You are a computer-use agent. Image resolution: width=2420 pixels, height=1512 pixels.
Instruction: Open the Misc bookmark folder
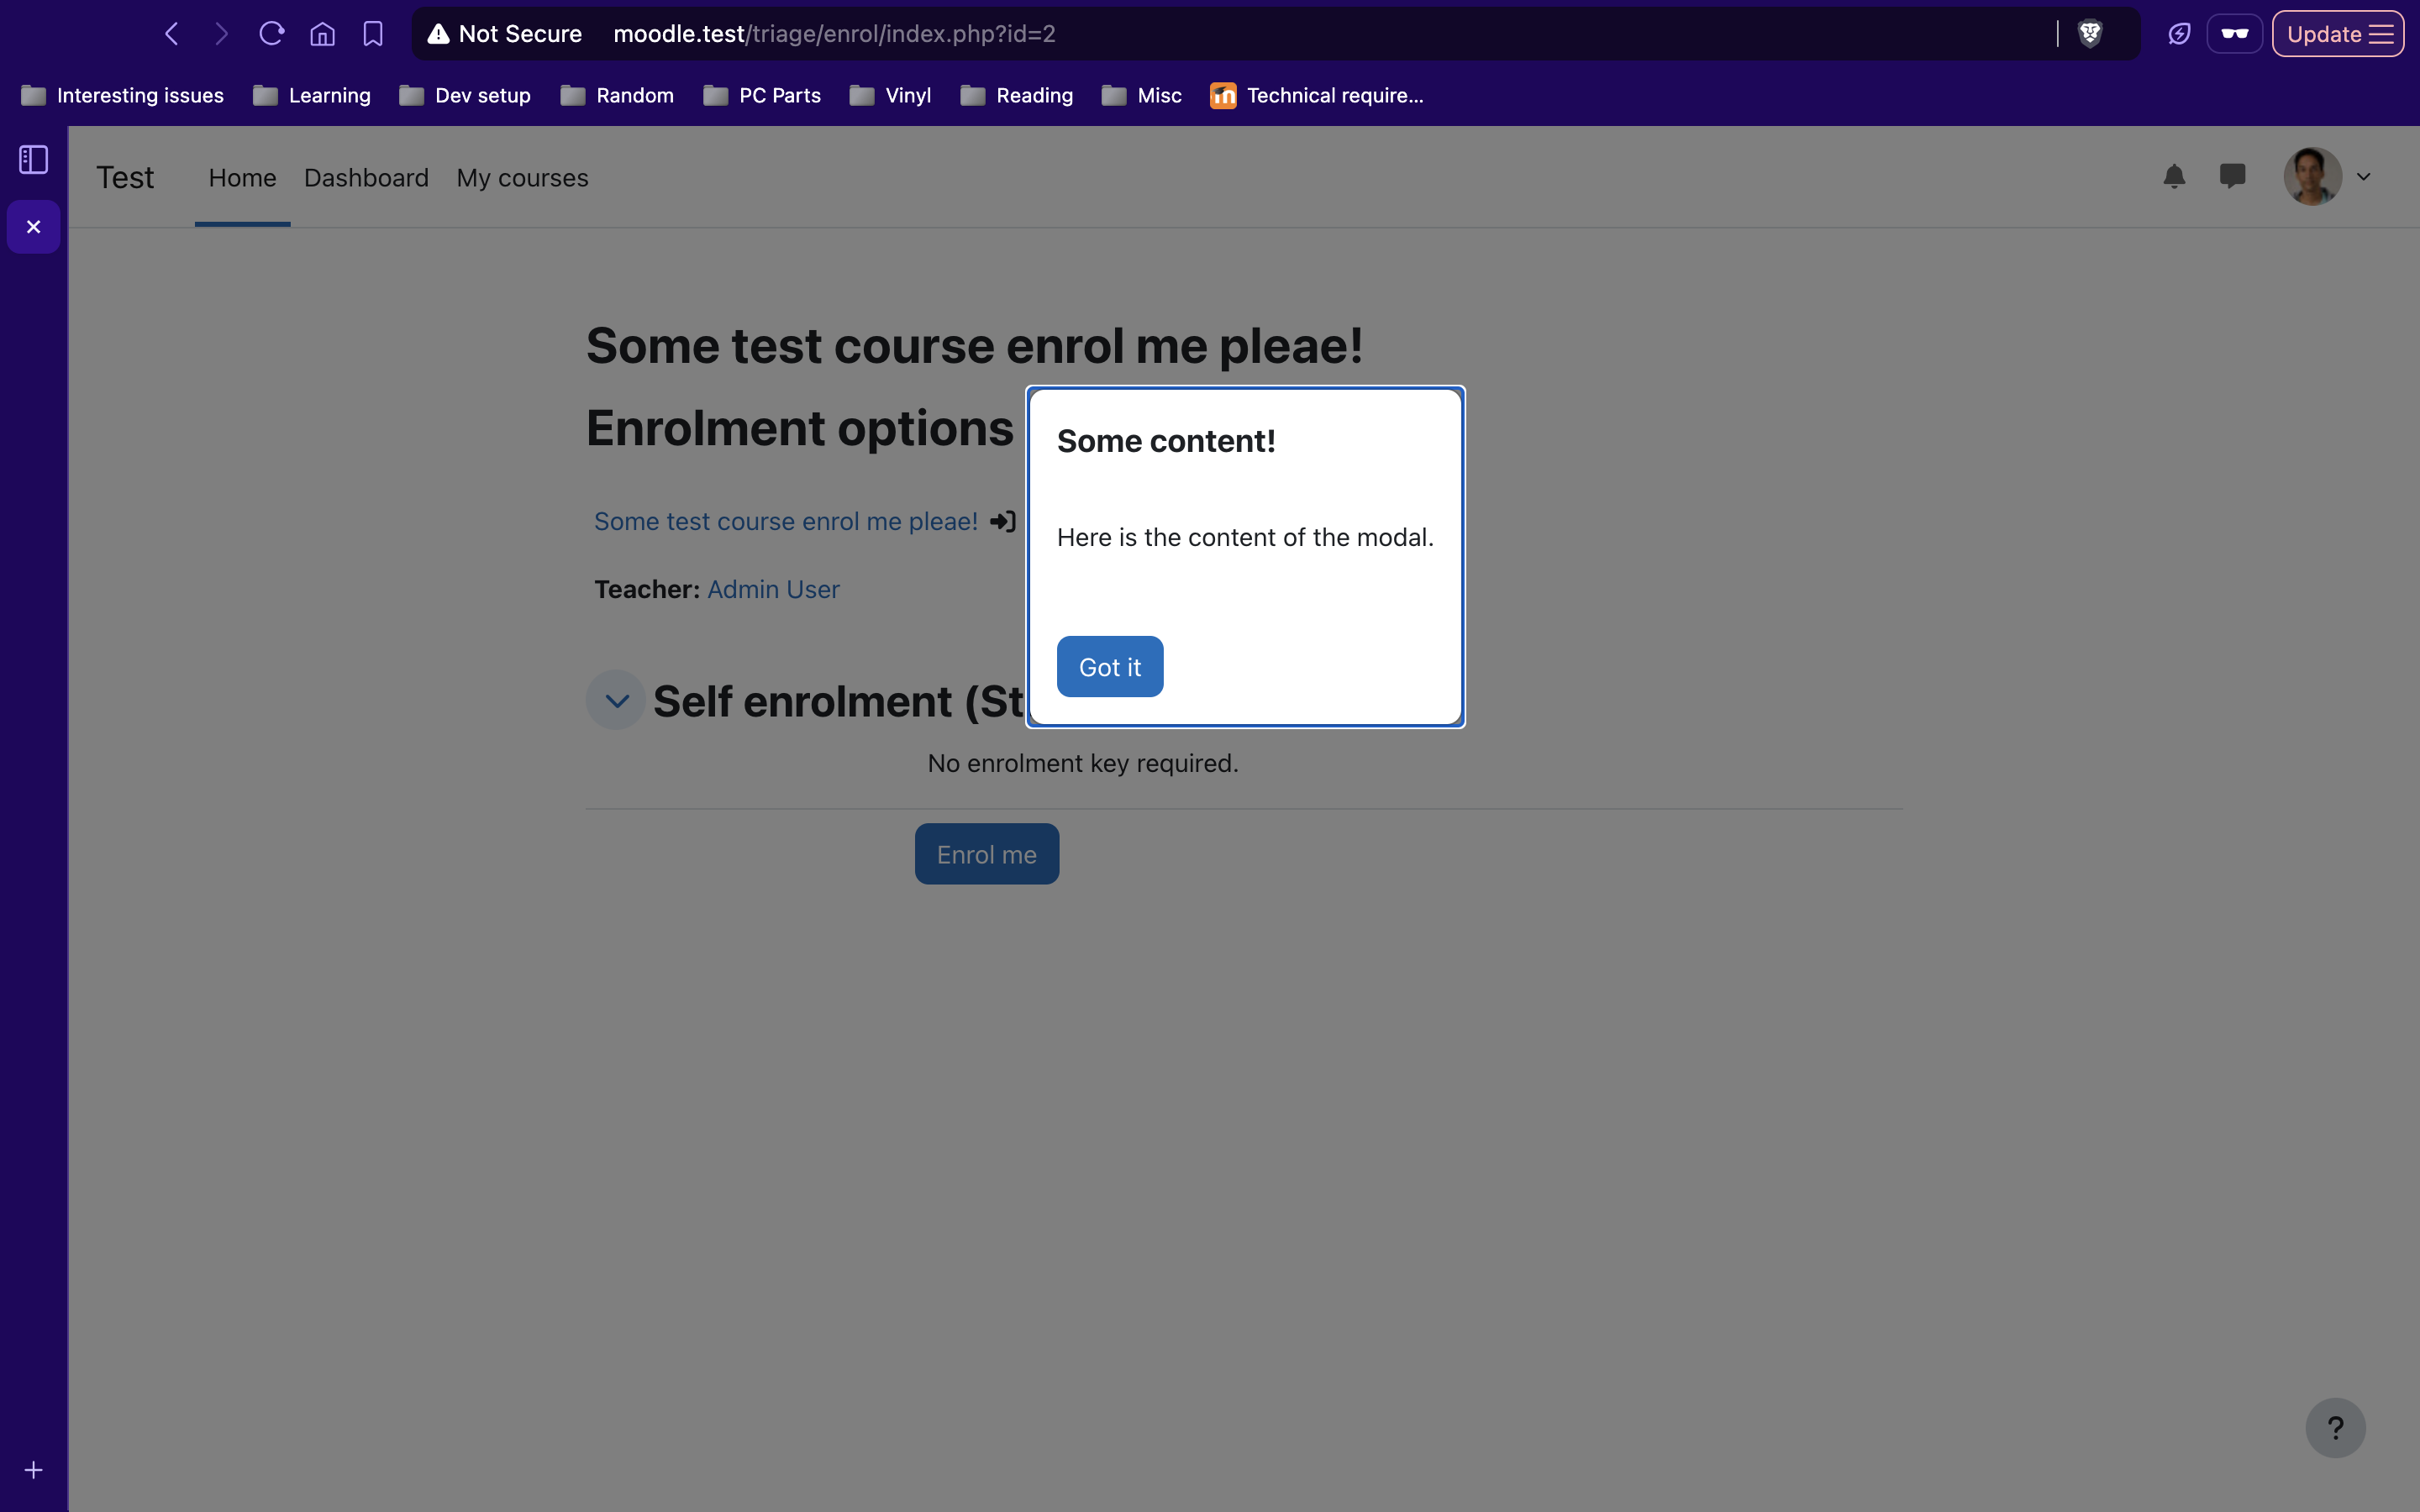point(1141,95)
